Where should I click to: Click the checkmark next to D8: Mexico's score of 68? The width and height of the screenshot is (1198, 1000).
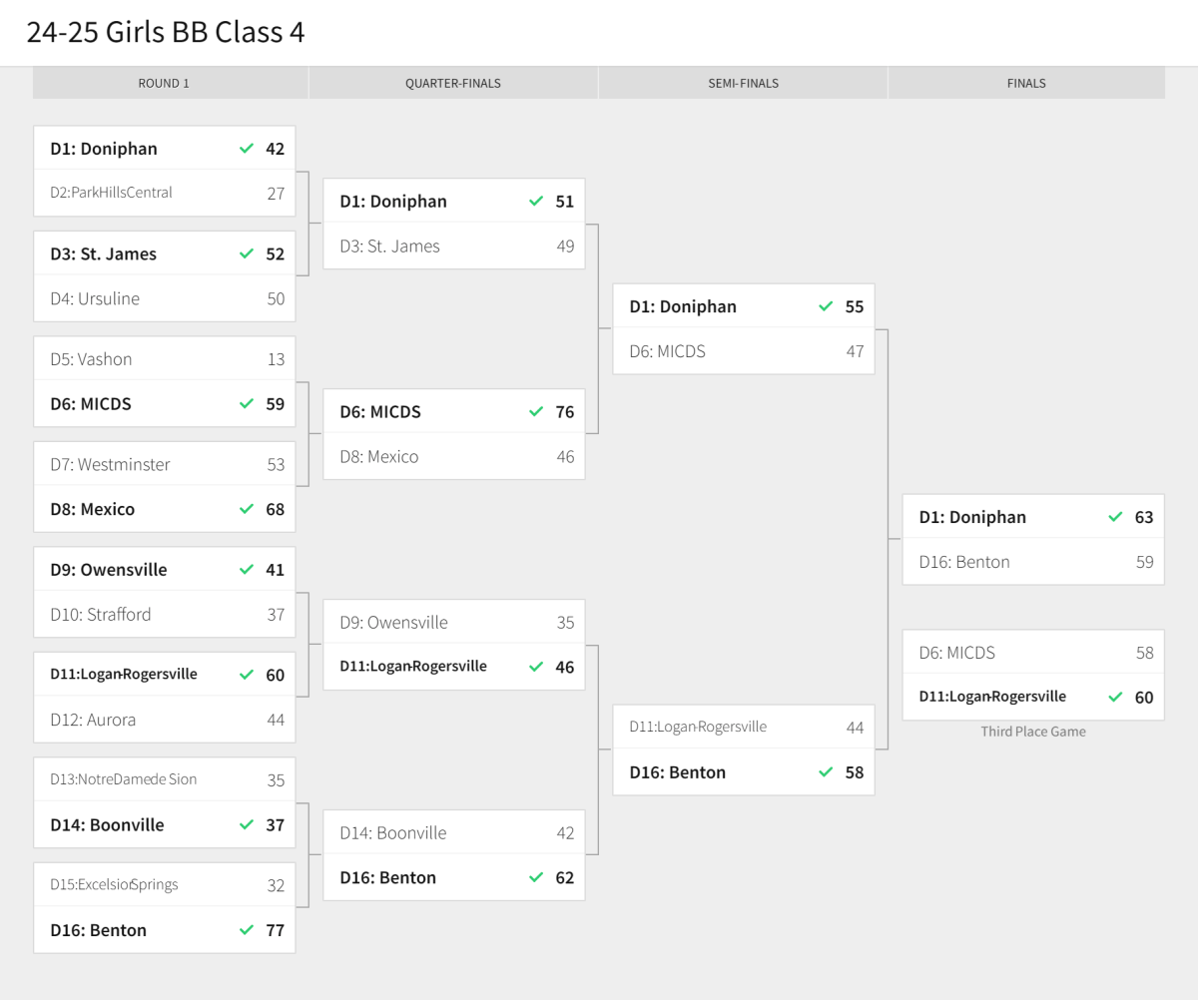[x=247, y=509]
